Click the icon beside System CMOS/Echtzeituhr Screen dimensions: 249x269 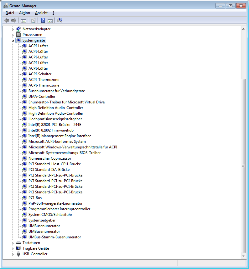[x=25, y=215]
